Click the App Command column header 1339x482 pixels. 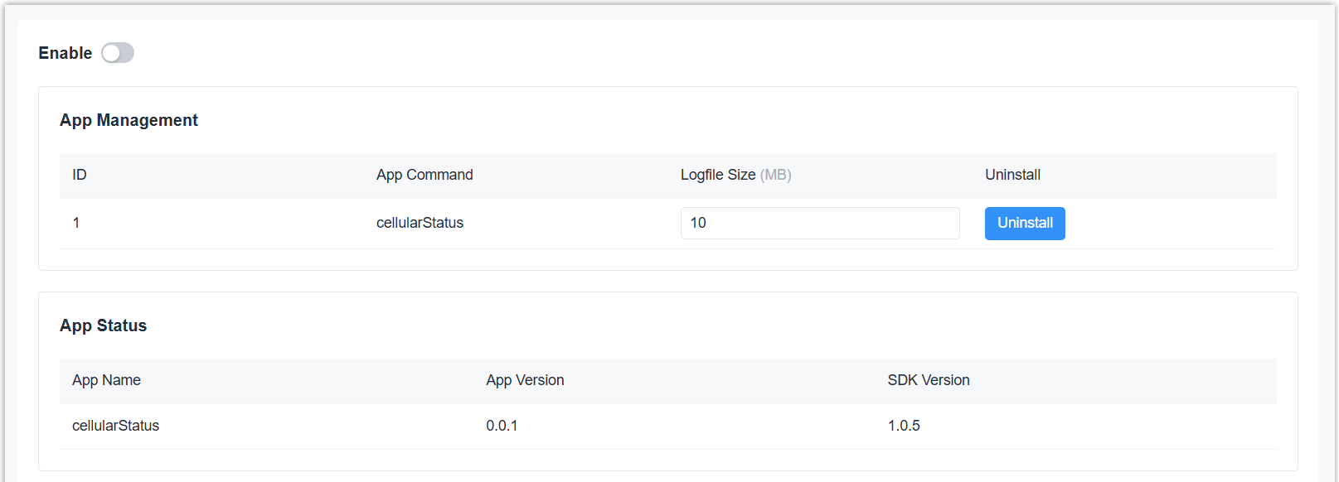(425, 175)
